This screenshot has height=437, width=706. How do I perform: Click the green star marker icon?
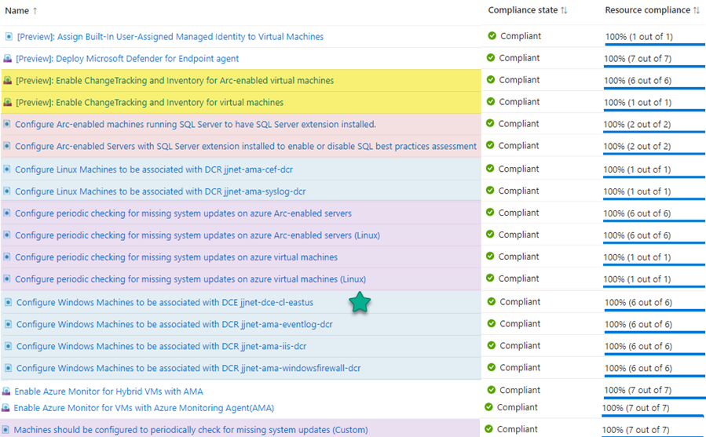click(360, 303)
